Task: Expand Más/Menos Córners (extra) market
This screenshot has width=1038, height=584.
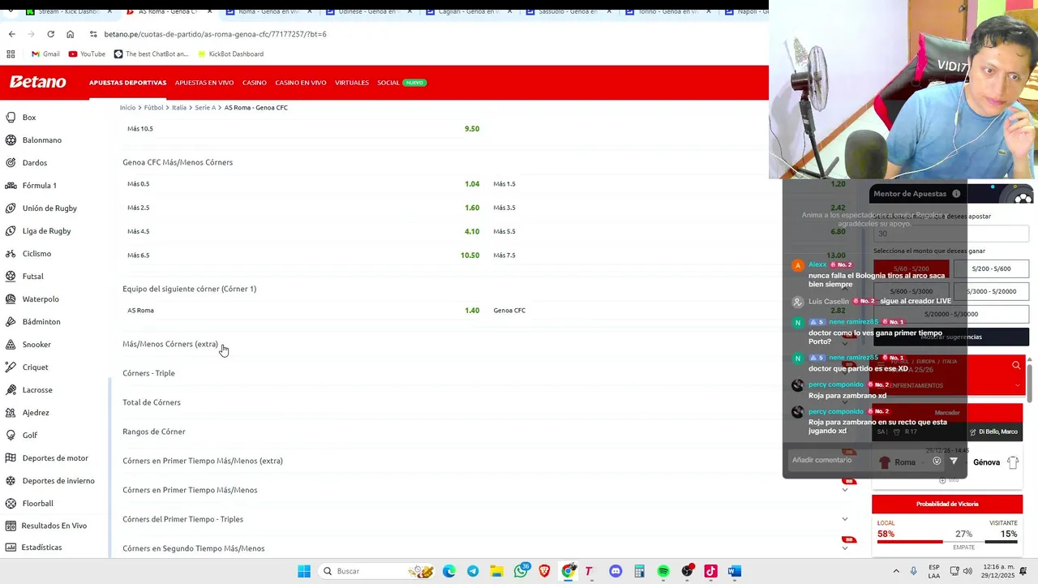Action: [170, 344]
